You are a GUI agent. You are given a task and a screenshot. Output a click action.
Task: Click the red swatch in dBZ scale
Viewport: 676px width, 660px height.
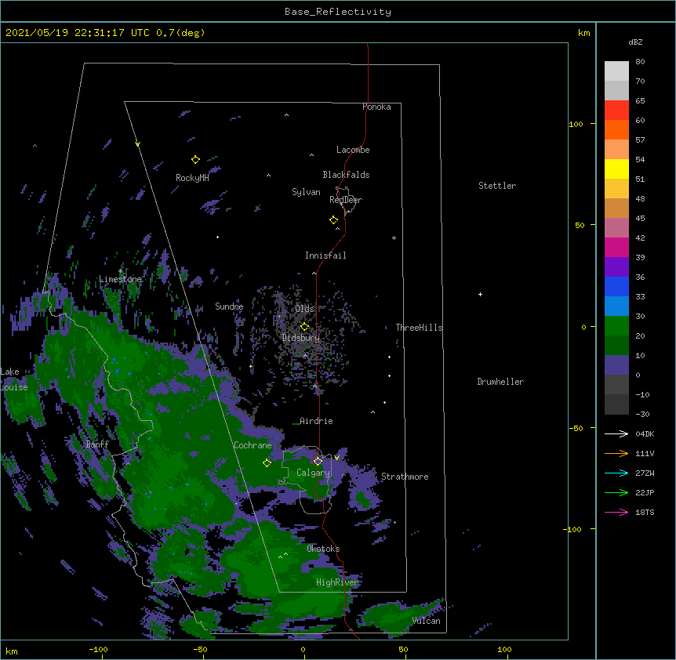click(x=616, y=110)
